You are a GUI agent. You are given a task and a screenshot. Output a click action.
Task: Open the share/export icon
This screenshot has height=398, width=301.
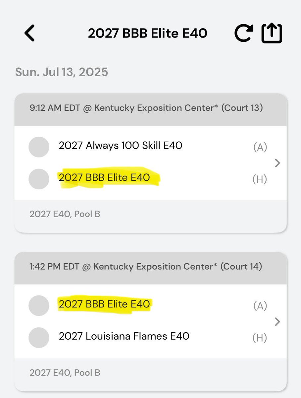pos(272,33)
